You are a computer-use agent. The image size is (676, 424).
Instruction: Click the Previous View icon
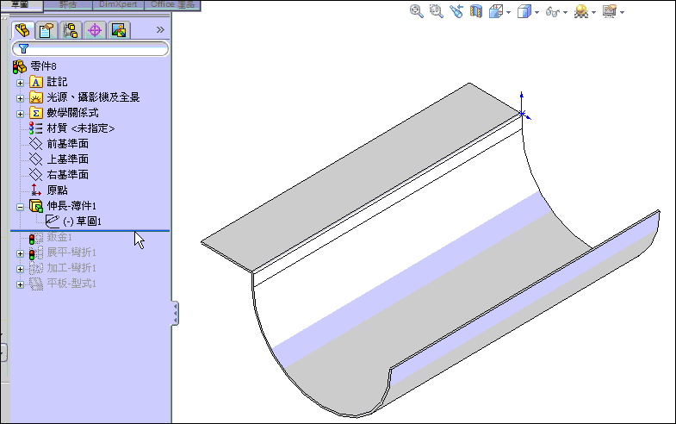(x=456, y=11)
